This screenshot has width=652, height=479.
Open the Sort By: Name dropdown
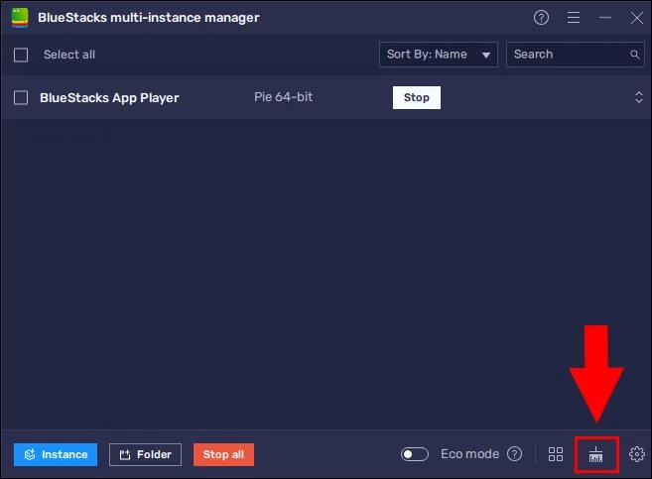(439, 55)
